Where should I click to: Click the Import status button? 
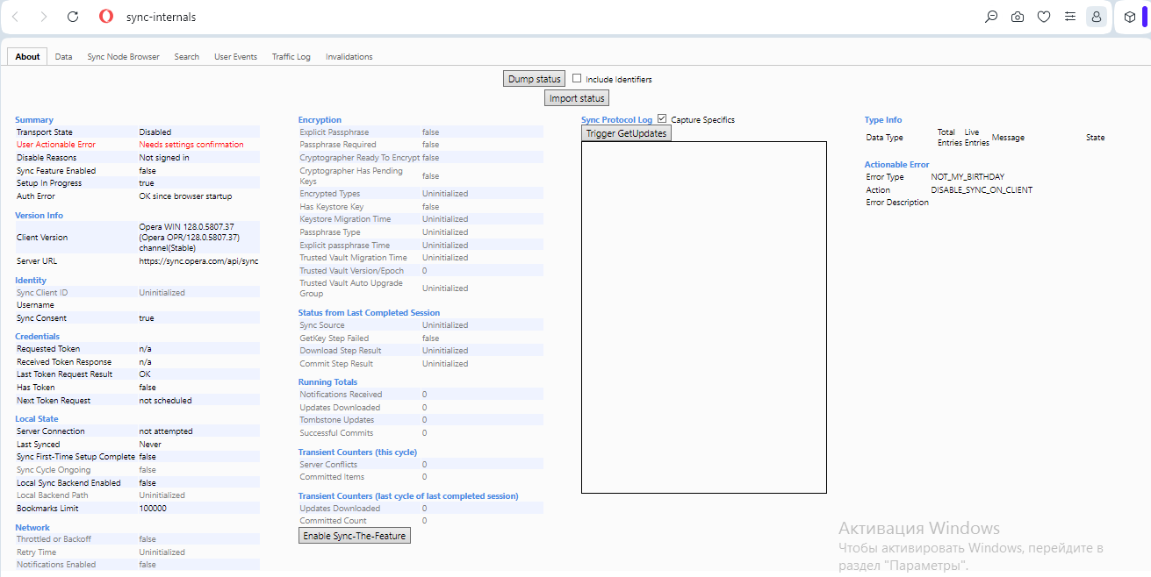click(576, 97)
